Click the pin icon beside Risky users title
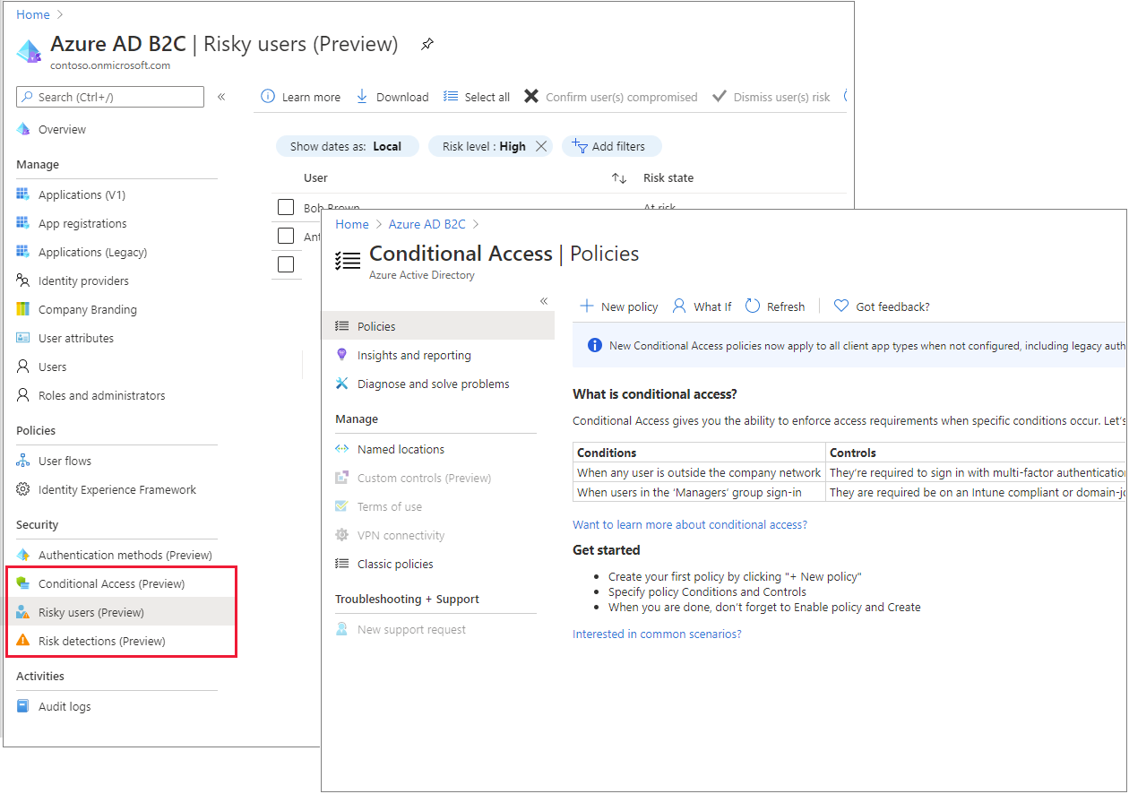The image size is (1129, 794). coord(427,45)
